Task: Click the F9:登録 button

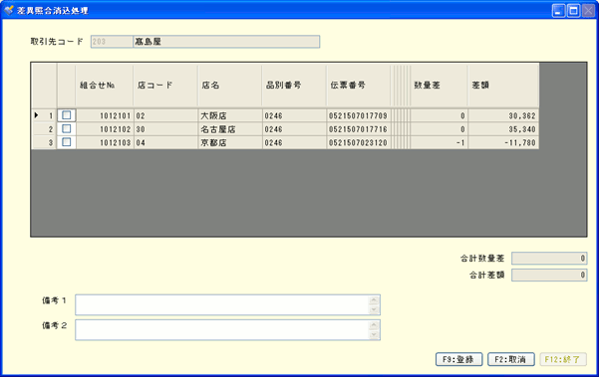Action: point(458,359)
